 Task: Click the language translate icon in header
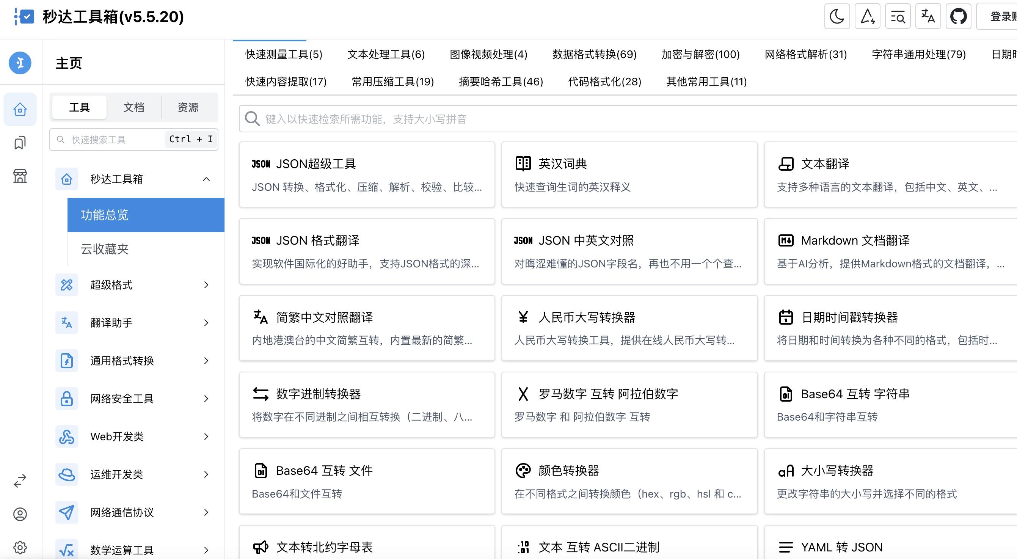928,17
